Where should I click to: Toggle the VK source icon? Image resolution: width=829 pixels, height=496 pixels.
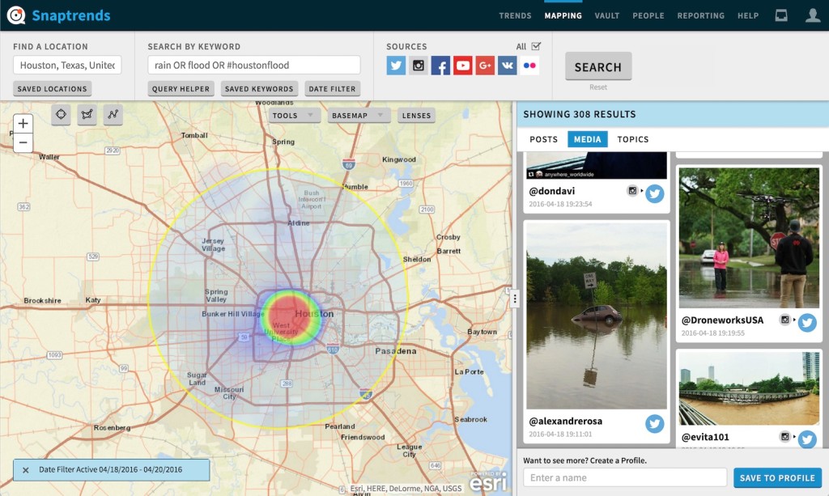click(x=507, y=66)
